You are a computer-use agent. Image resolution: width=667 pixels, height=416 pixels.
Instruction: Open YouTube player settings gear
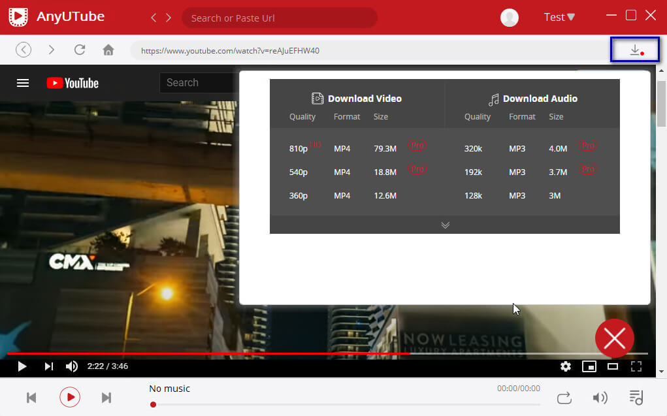tap(566, 366)
